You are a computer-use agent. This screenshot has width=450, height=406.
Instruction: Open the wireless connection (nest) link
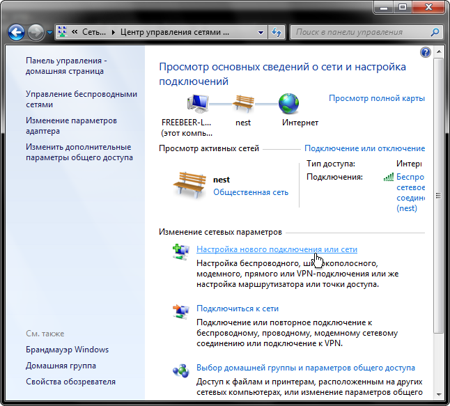(x=410, y=192)
